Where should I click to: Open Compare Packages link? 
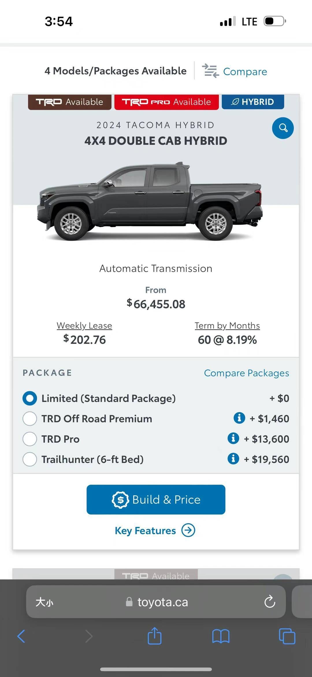tap(246, 373)
